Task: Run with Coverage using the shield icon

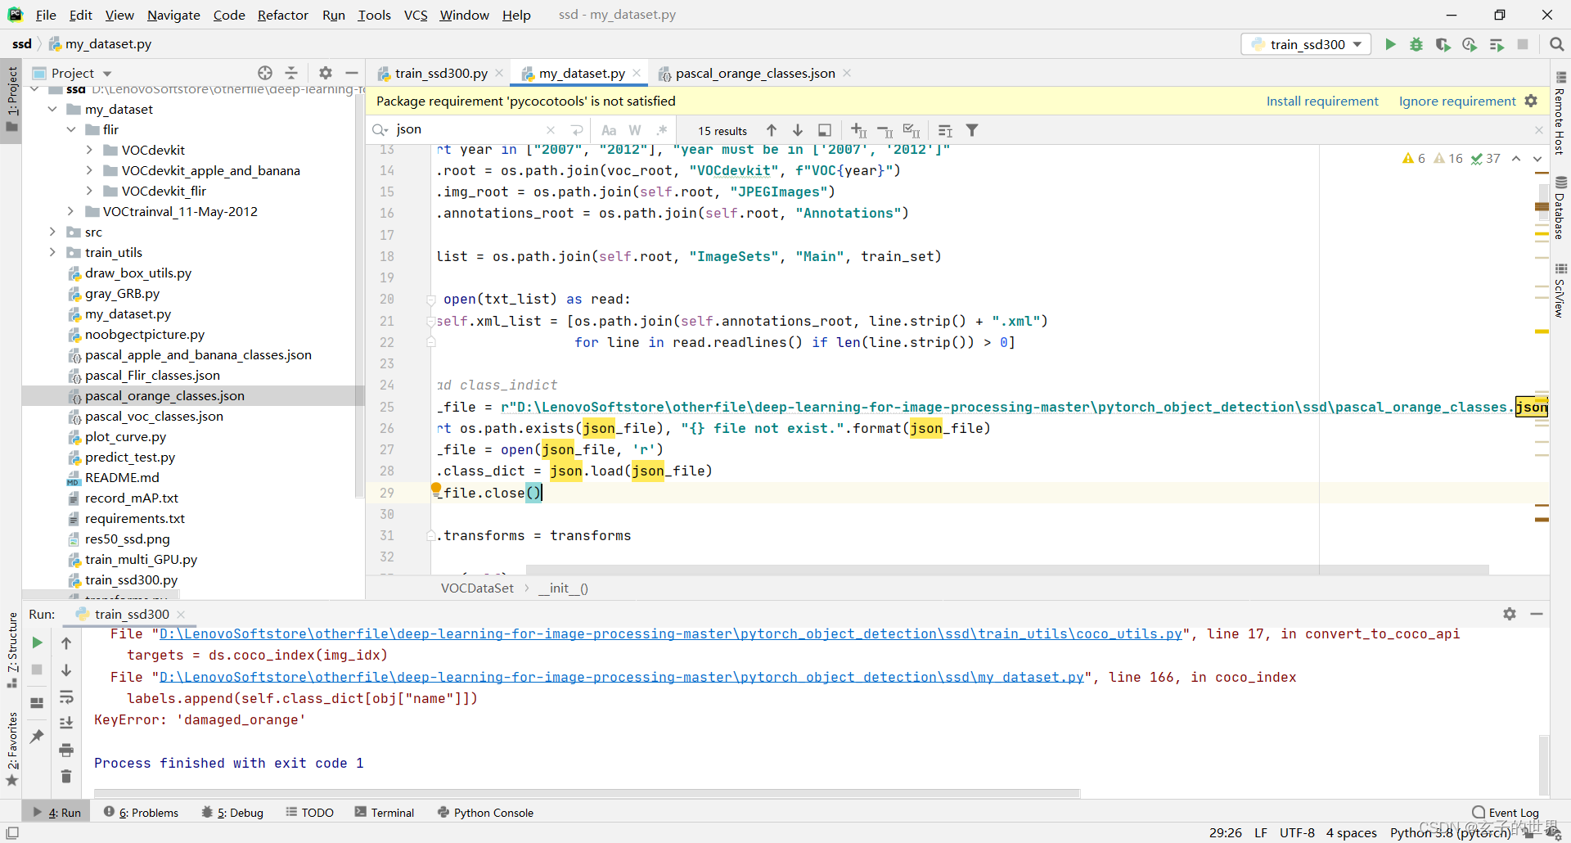Action: tap(1443, 44)
